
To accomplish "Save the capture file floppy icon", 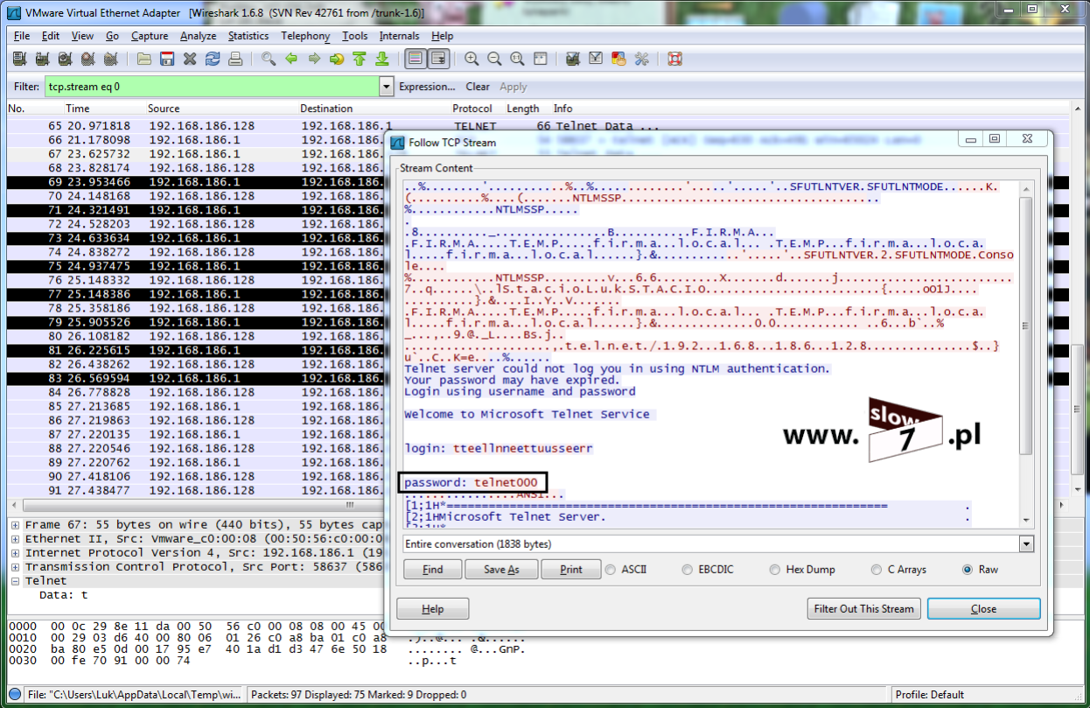I will tap(167, 60).
